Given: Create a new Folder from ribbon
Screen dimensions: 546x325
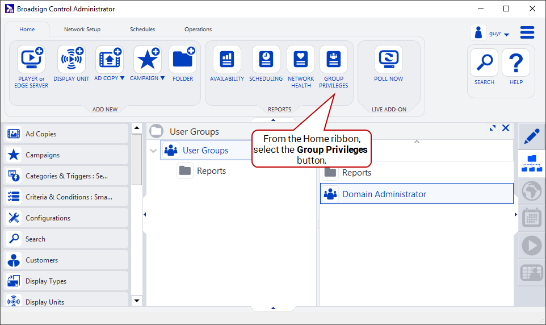Looking at the screenshot, I should 183,60.
